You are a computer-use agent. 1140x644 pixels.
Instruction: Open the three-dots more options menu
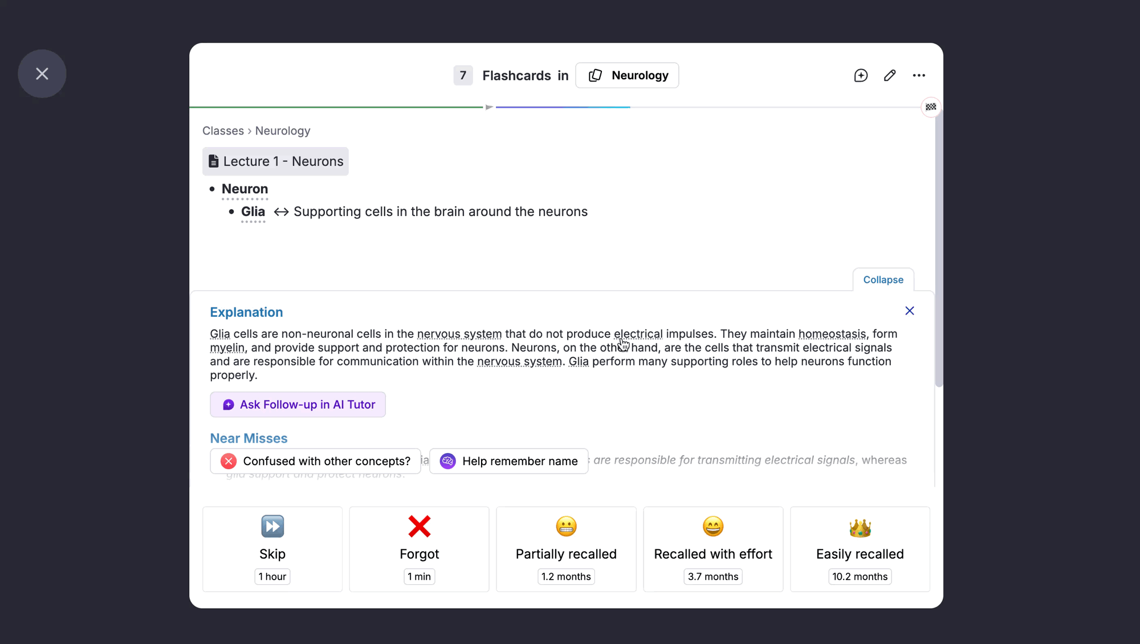(x=919, y=75)
